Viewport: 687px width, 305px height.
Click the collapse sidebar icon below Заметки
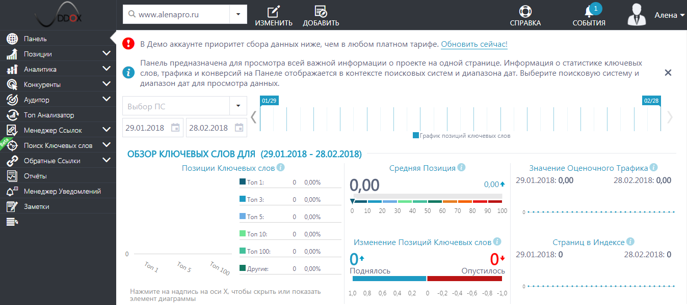pyautogui.click(x=12, y=222)
